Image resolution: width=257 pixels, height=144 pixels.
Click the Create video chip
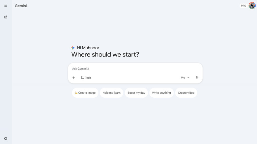pos(186,93)
